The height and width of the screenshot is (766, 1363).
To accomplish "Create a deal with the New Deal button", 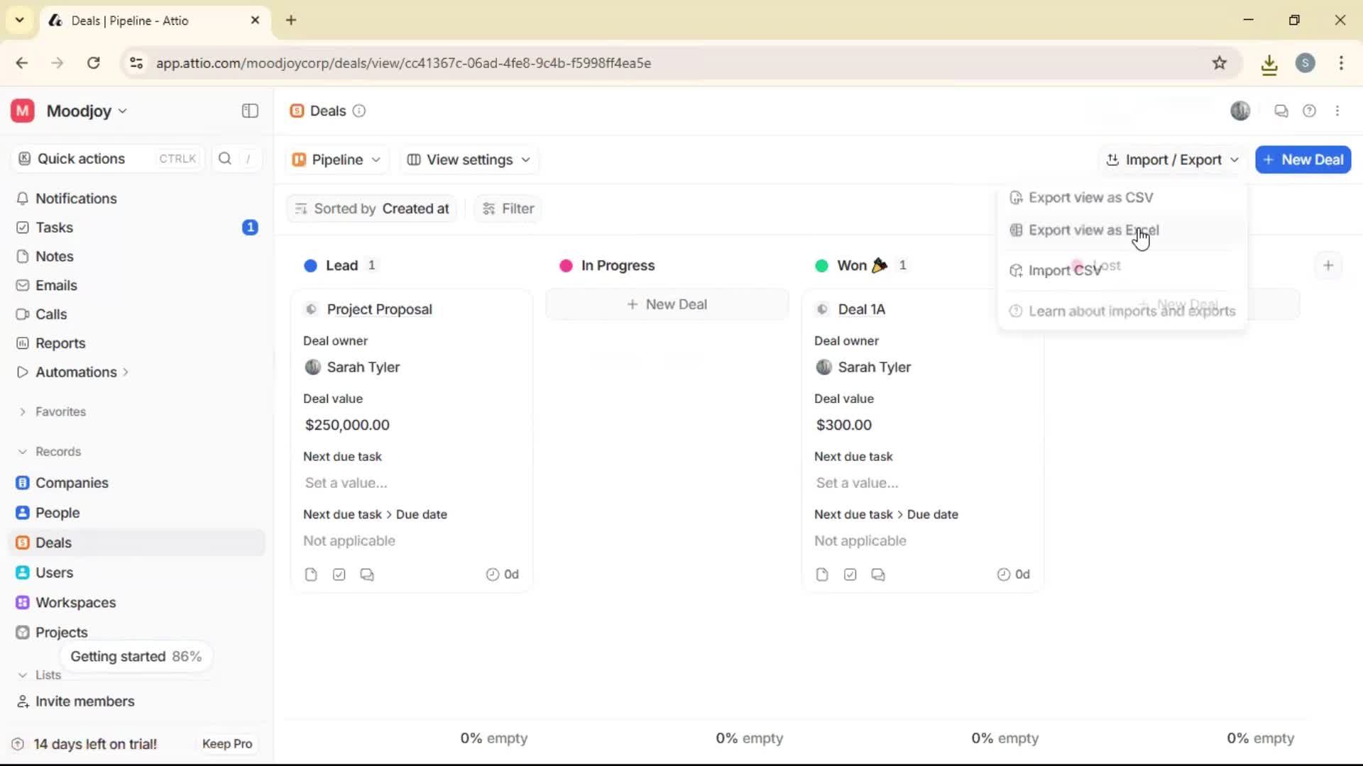I will (x=1303, y=160).
